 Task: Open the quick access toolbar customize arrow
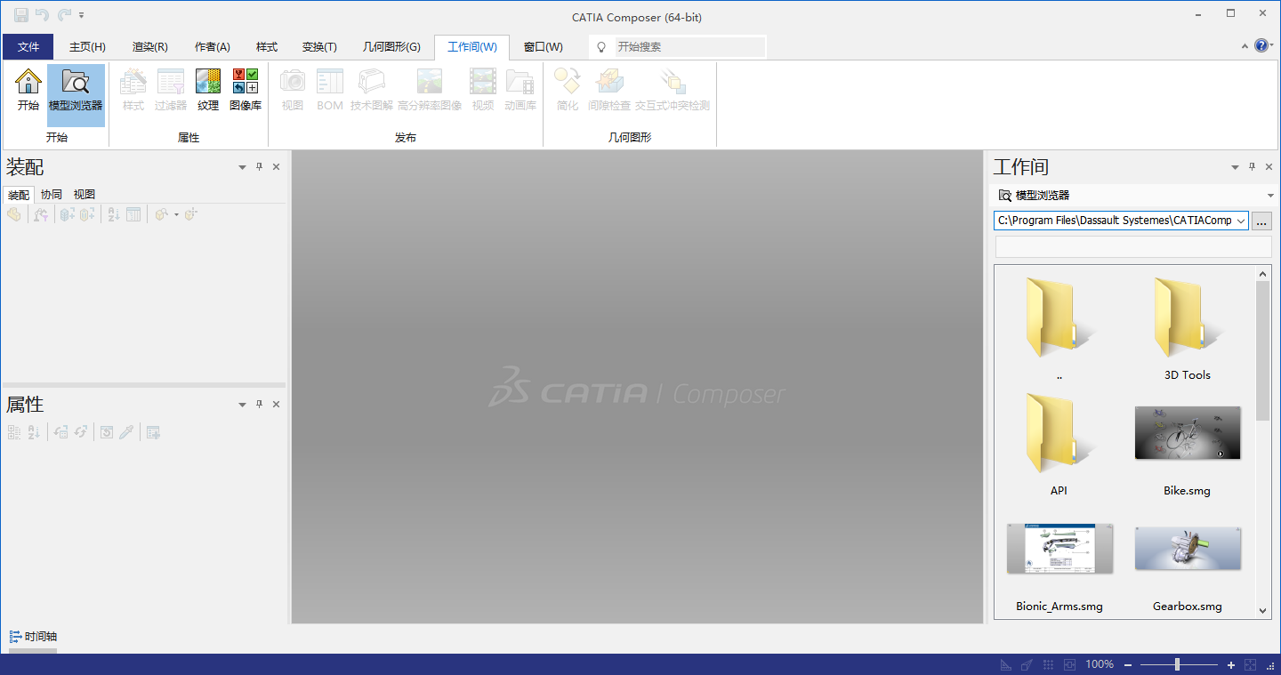coord(82,15)
